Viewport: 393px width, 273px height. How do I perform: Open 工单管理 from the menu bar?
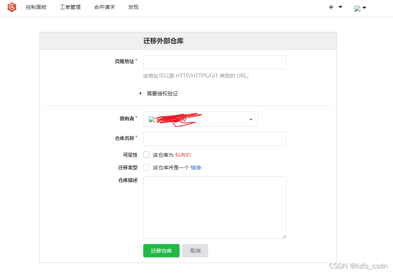pyautogui.click(x=70, y=7)
